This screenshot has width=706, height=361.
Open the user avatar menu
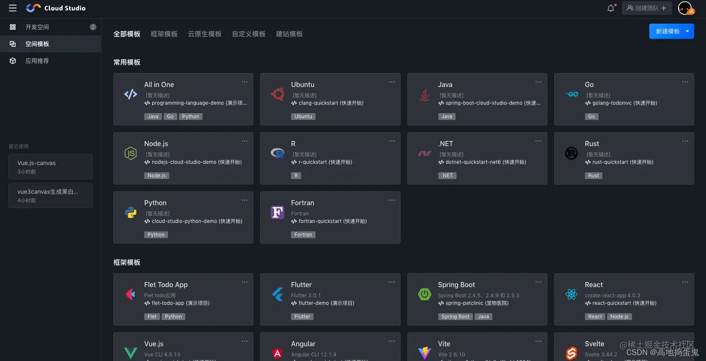[685, 8]
